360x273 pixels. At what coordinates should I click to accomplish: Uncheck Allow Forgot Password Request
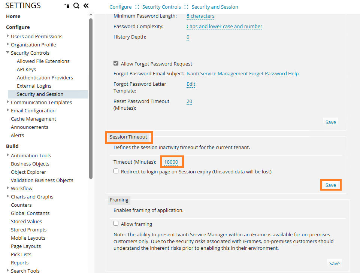coord(116,64)
